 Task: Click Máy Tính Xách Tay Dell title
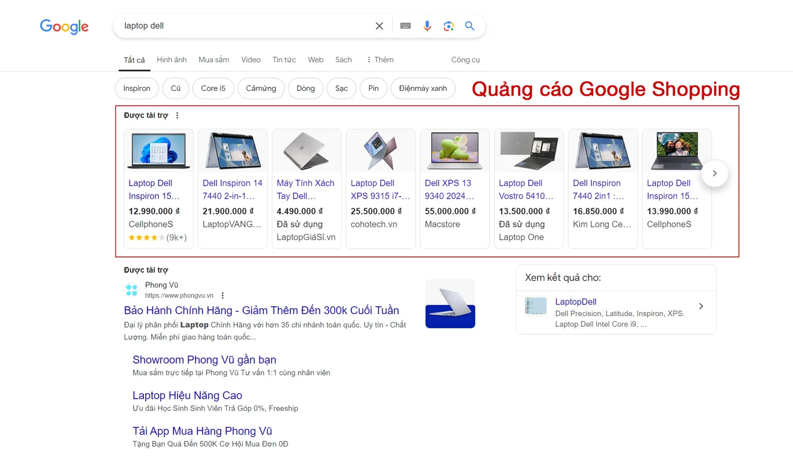point(306,189)
